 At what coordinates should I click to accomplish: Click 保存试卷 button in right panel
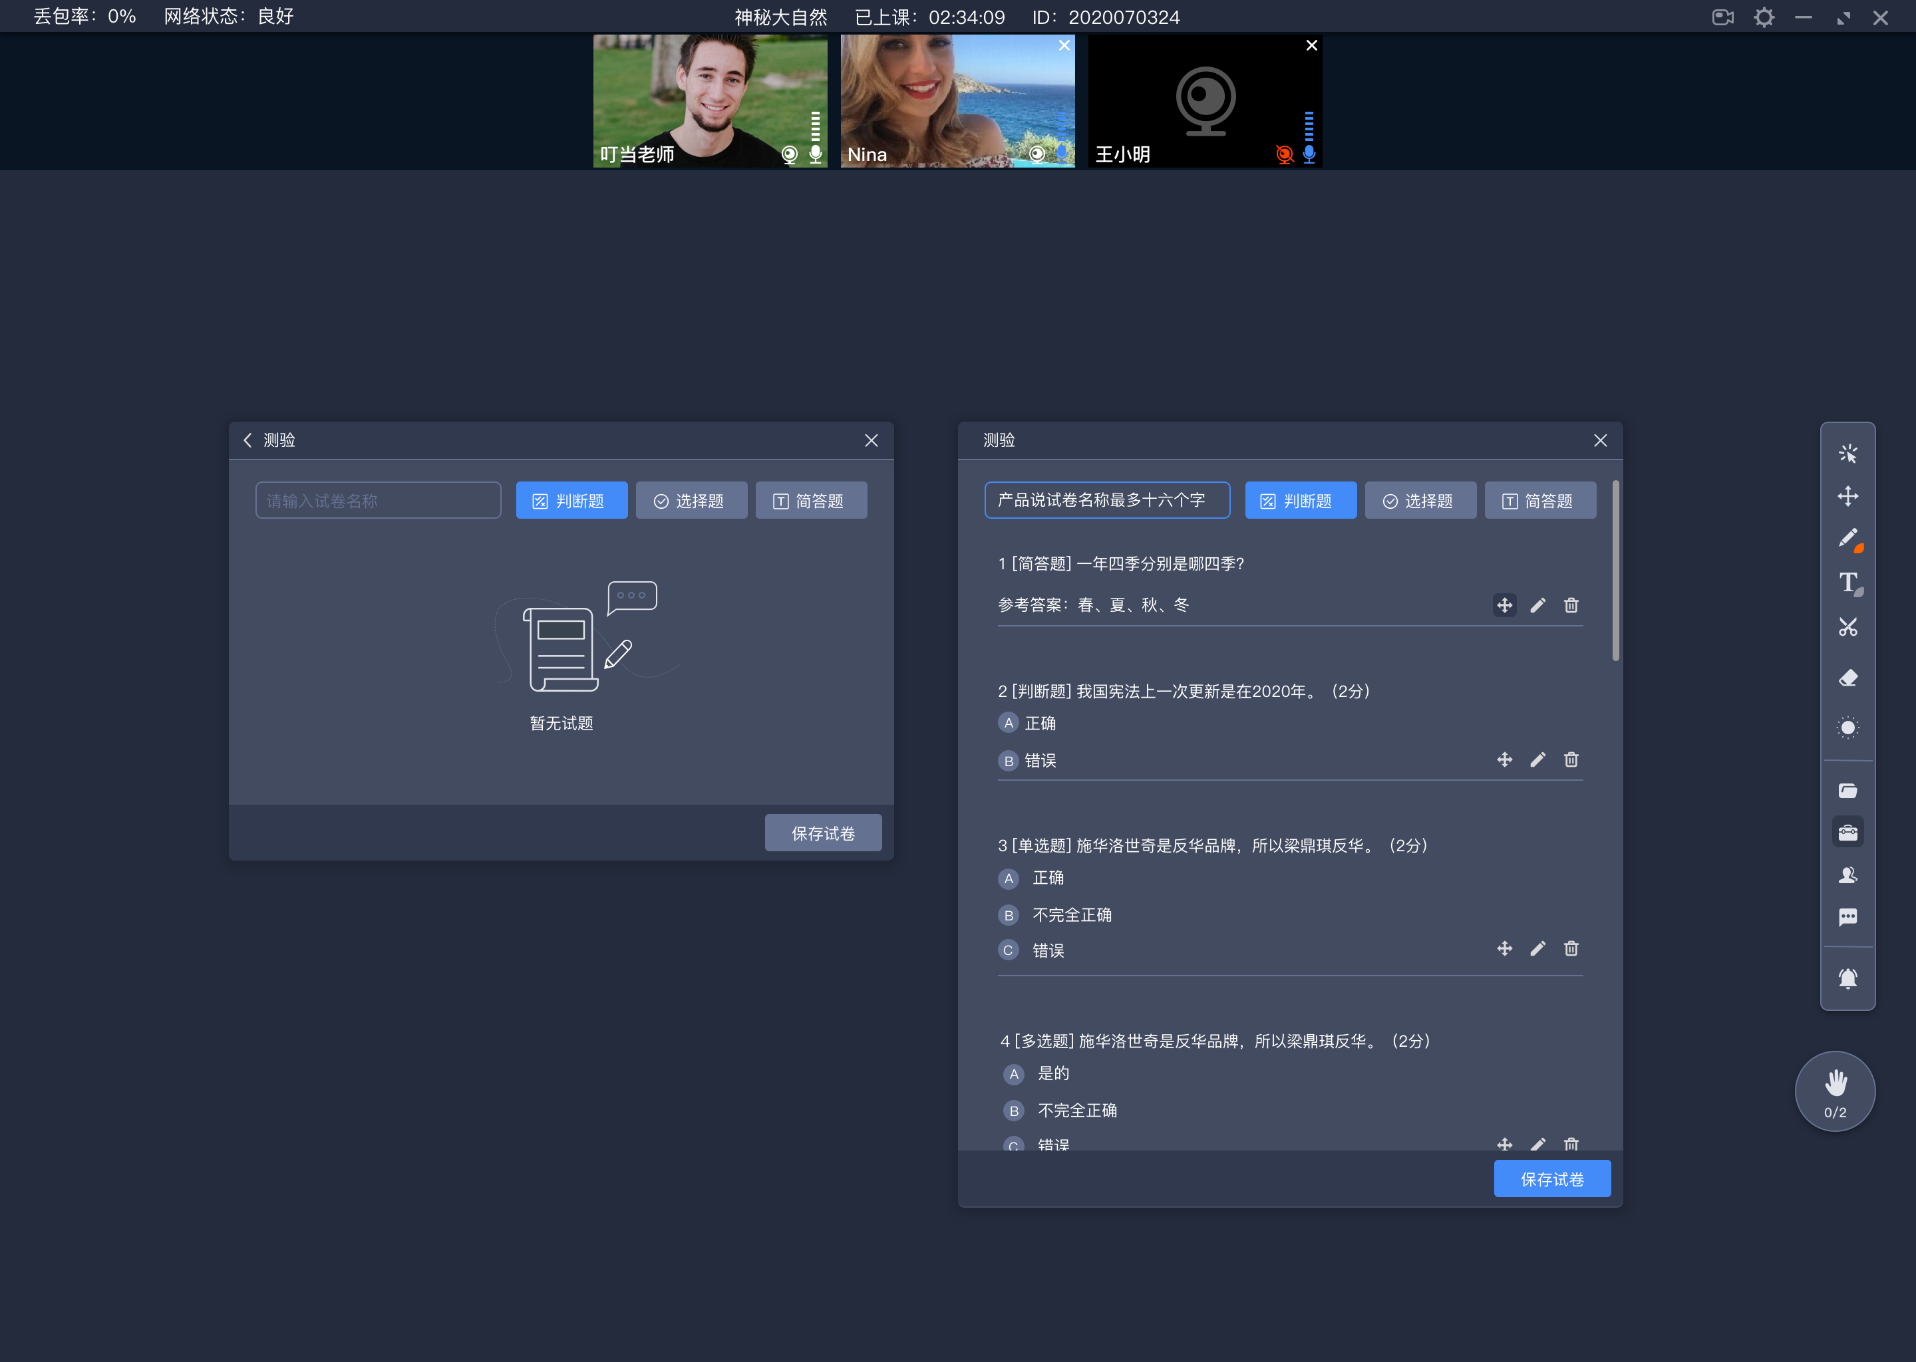click(x=1553, y=1179)
